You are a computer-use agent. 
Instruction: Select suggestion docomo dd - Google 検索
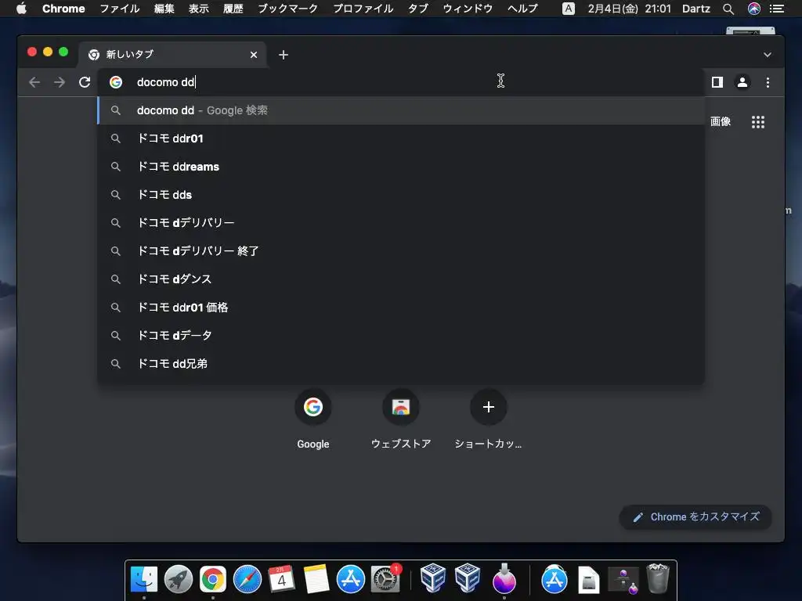coord(400,110)
